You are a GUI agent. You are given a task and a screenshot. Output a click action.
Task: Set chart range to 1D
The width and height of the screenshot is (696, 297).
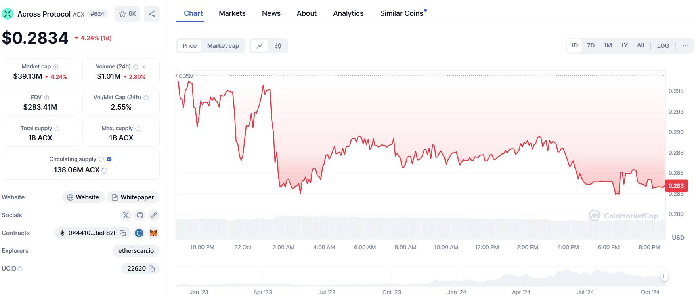[x=574, y=45]
